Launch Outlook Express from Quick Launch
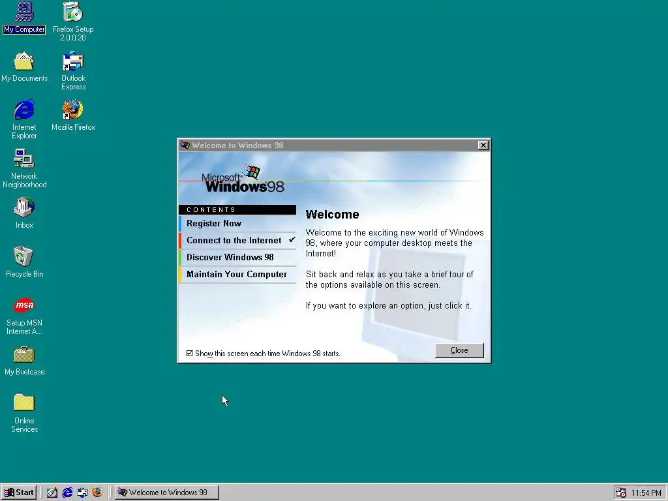The width and height of the screenshot is (668, 501). point(82,493)
